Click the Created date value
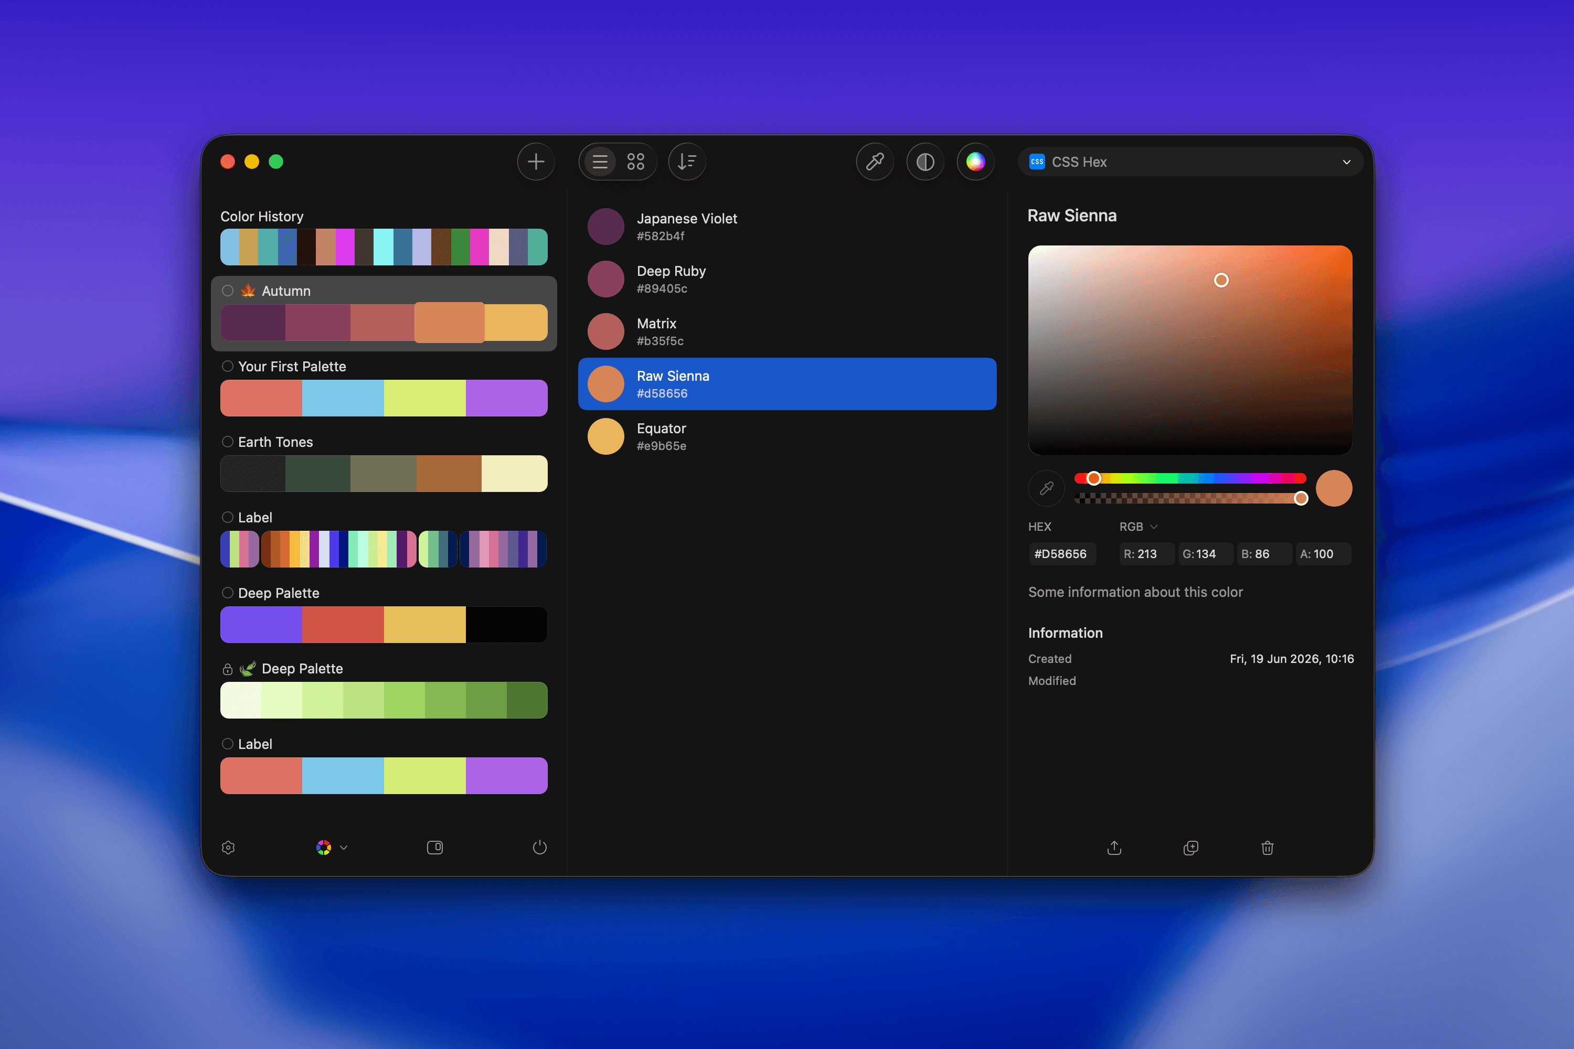This screenshot has width=1574, height=1049. pyautogui.click(x=1292, y=659)
